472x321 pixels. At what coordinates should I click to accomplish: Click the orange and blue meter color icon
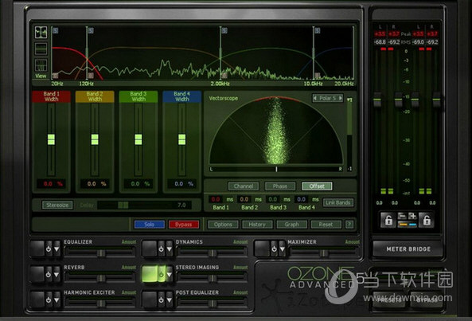click(x=408, y=225)
